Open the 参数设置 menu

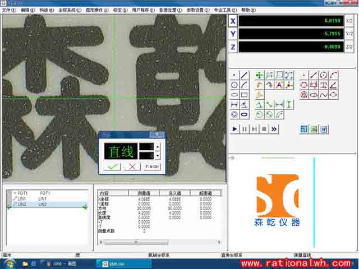[198, 10]
